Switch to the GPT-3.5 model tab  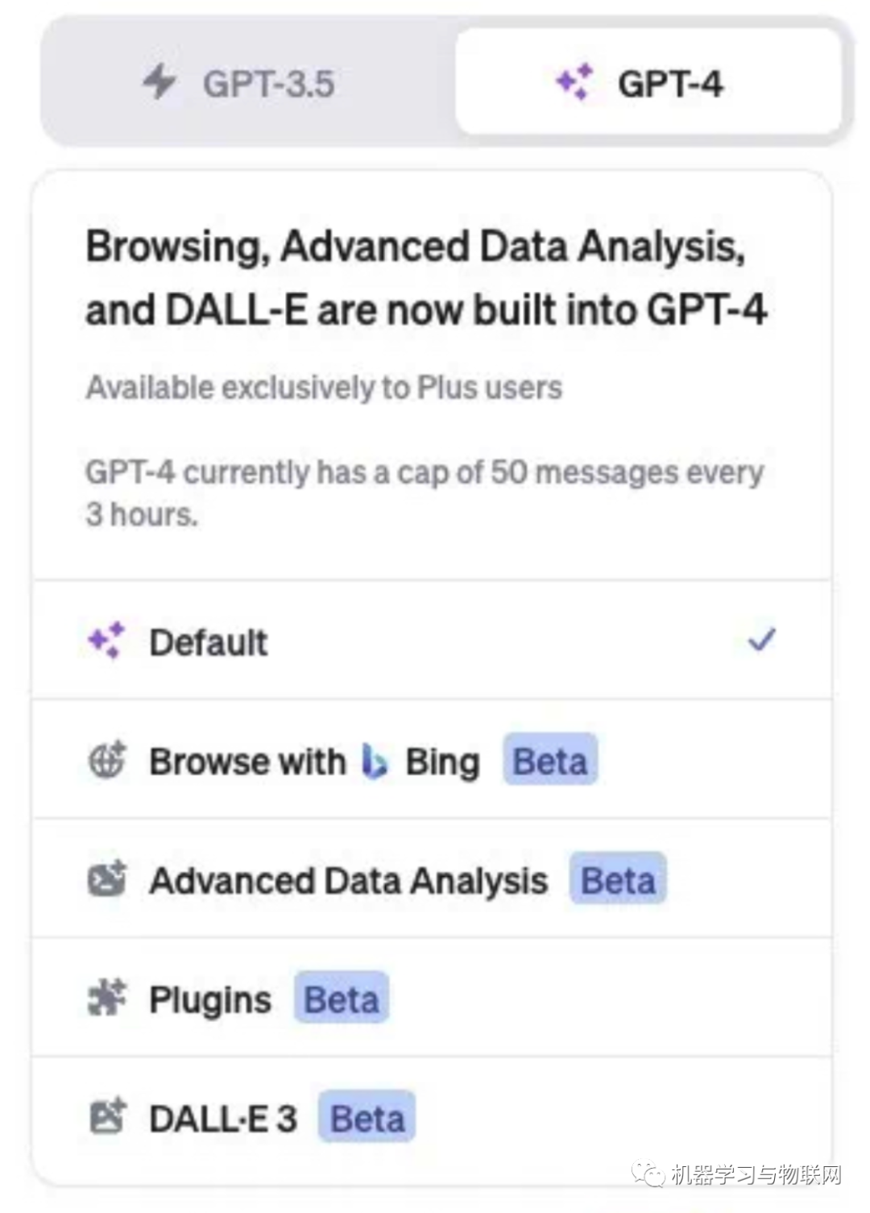(x=248, y=84)
